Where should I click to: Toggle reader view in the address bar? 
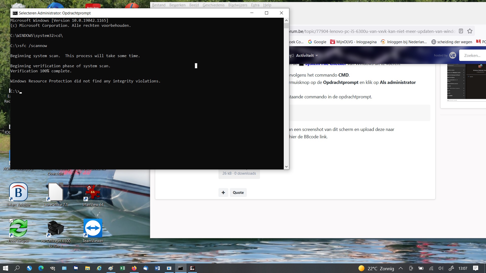(x=461, y=31)
